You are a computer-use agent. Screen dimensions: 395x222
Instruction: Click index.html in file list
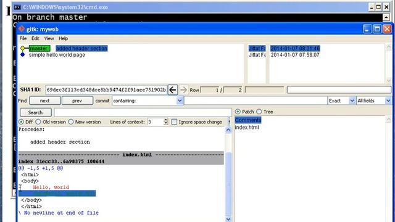[x=247, y=128]
